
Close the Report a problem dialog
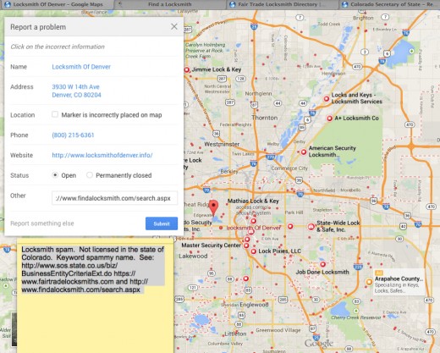(x=174, y=26)
